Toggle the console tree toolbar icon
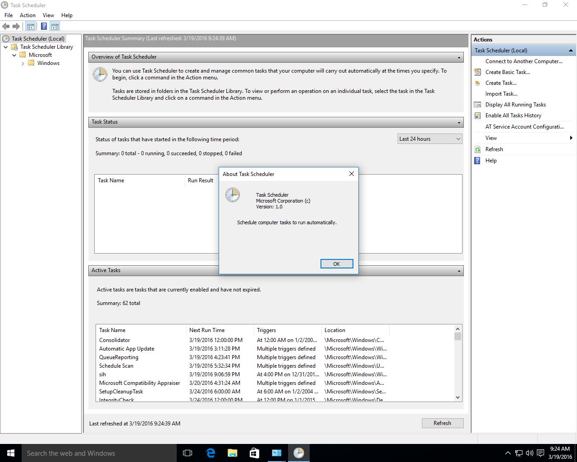577x462 pixels. (x=30, y=27)
